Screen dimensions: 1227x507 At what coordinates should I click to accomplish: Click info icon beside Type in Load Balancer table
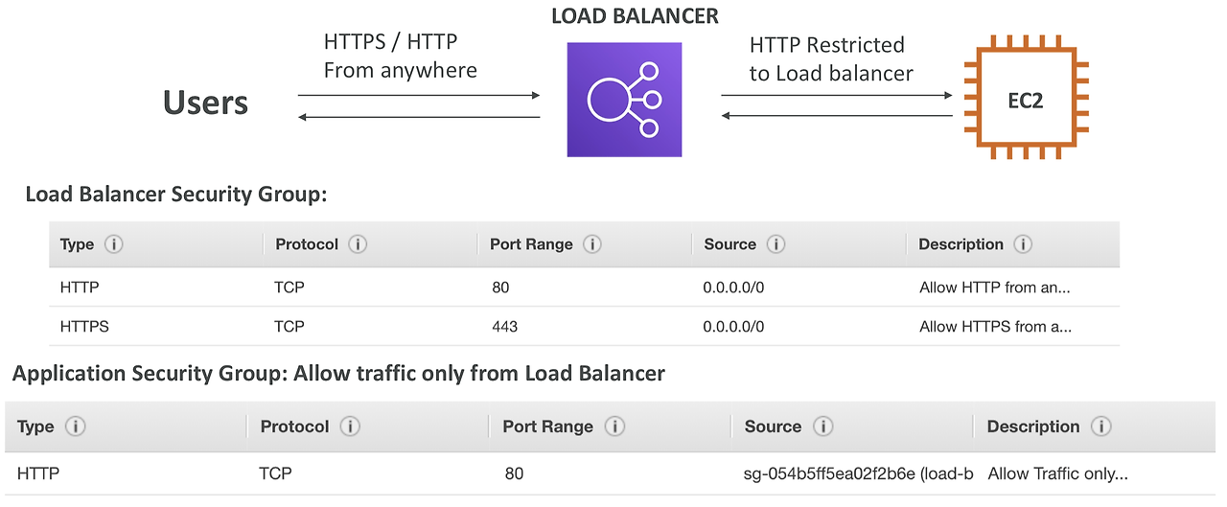click(113, 244)
